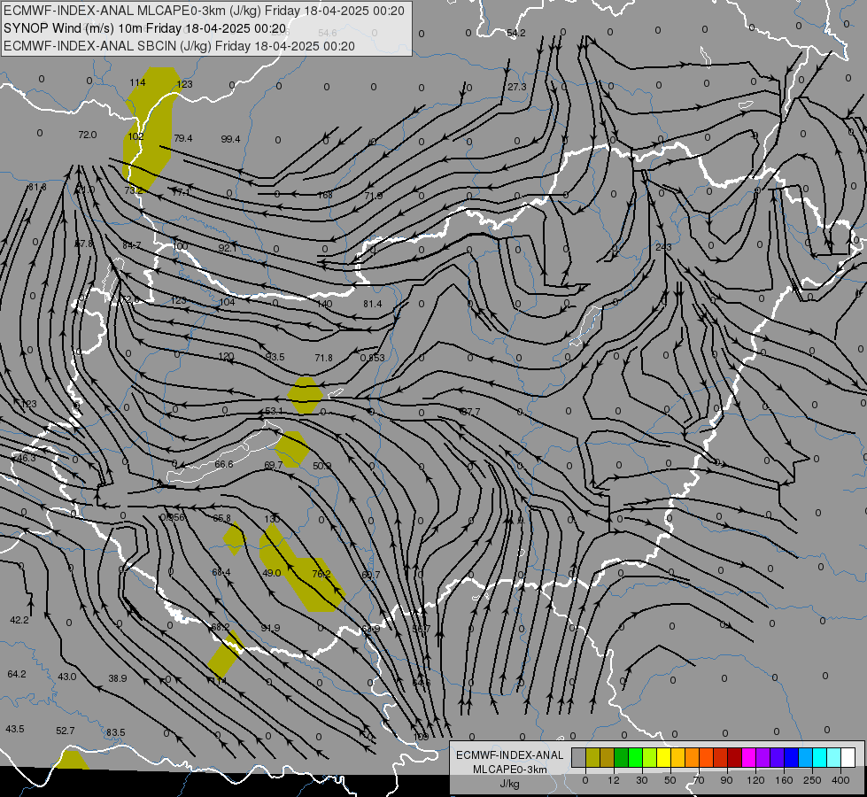Pick the dark red legend swatch

[735, 757]
